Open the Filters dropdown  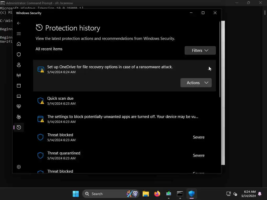(200, 50)
